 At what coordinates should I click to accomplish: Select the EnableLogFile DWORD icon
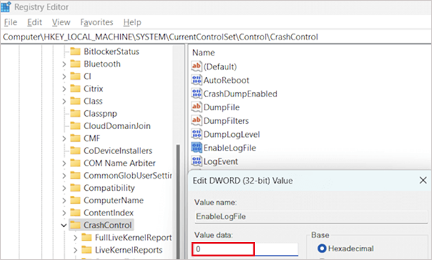[x=197, y=148]
